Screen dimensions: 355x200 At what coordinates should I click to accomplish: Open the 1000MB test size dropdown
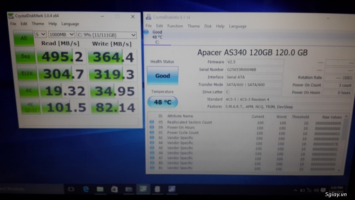tap(61, 35)
